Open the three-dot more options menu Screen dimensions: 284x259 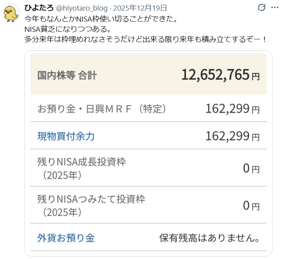click(x=275, y=8)
